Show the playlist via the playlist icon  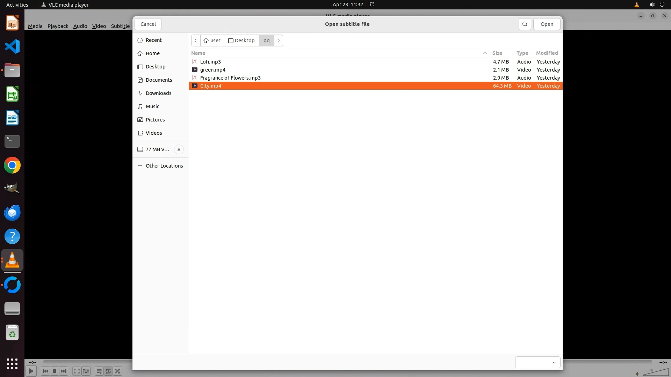pyautogui.click(x=99, y=371)
